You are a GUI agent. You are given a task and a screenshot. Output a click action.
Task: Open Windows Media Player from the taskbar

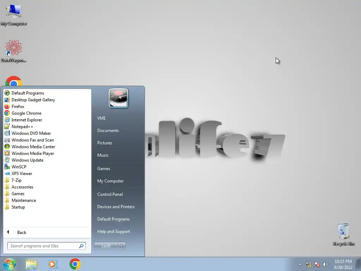click(53, 264)
